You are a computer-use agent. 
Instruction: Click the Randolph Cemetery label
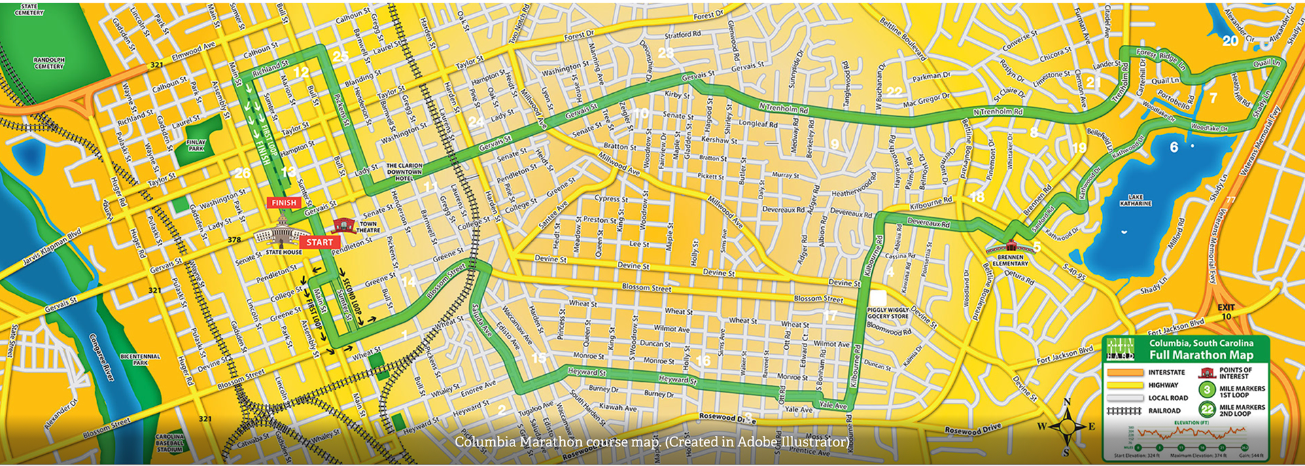click(49, 62)
